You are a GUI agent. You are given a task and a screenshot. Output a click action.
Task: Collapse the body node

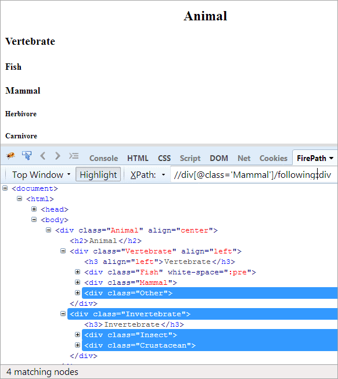point(34,220)
